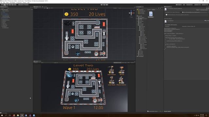Click the scene orientation gizmo
The image size is (209, 117).
click(x=131, y=13)
